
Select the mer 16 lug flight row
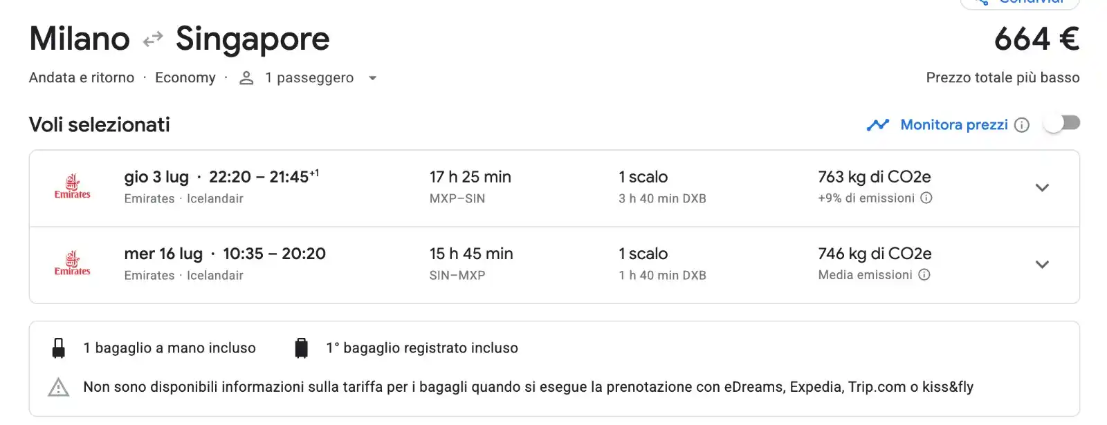pos(554,265)
